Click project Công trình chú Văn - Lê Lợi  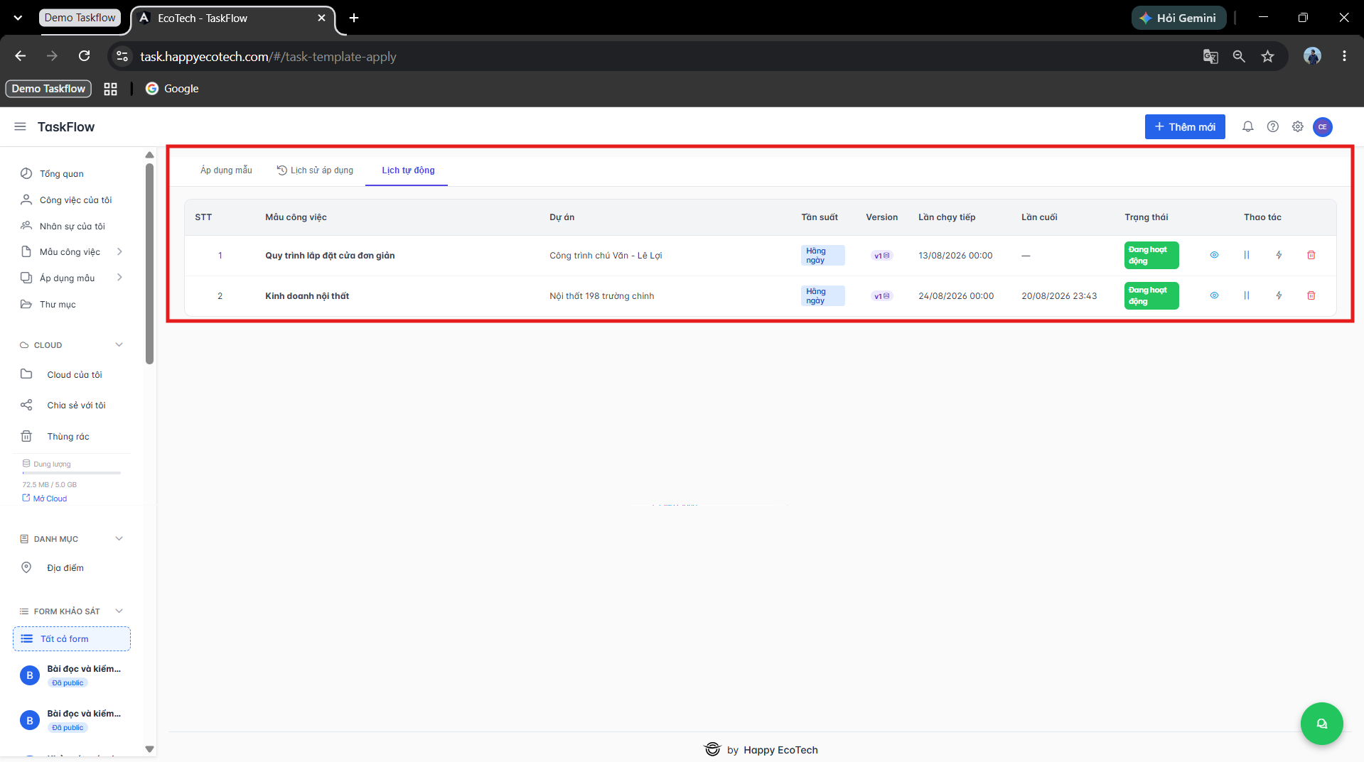[606, 256]
